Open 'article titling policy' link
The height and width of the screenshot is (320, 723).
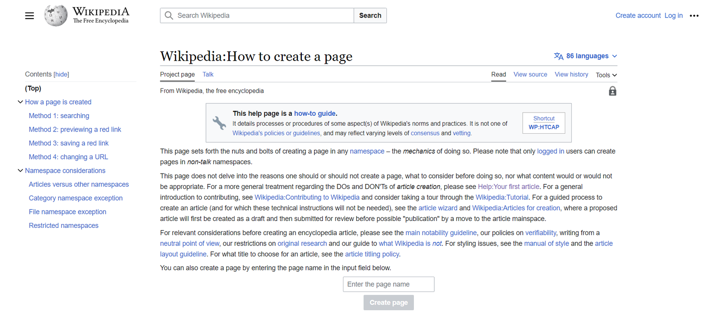pos(372,254)
